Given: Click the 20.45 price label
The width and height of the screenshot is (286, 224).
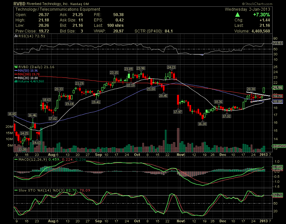Looking at the screenshot, I should pos(163,96).
